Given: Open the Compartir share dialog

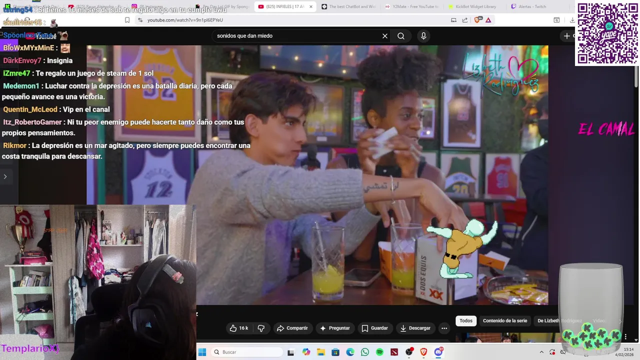Looking at the screenshot, I should (292, 328).
